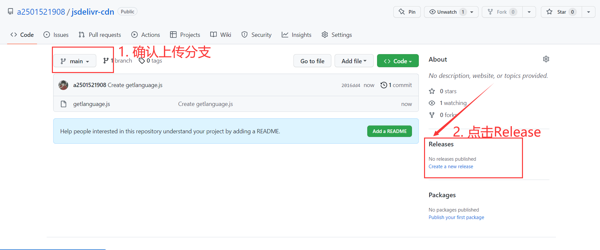This screenshot has width=600, height=250.
Task: Click the 'No releases published' text
Action: [x=452, y=159]
